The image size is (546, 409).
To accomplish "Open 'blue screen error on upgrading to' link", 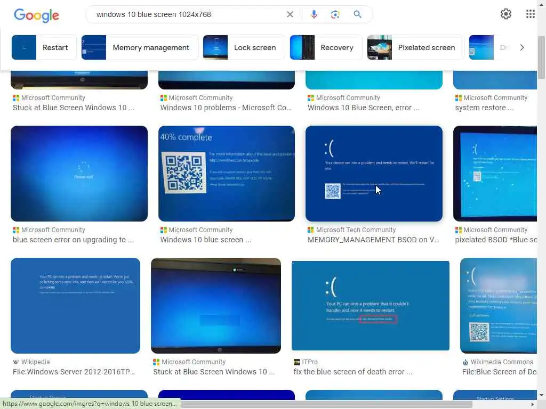I will click(73, 240).
